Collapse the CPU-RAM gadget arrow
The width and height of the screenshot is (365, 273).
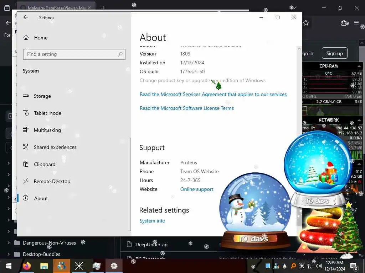pos(359,66)
